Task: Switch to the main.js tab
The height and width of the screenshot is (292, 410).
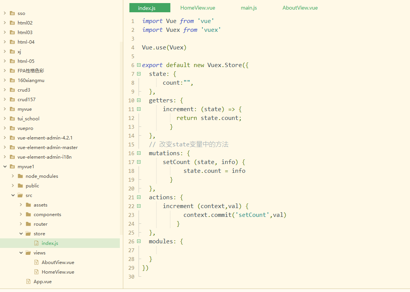Action: pos(249,7)
